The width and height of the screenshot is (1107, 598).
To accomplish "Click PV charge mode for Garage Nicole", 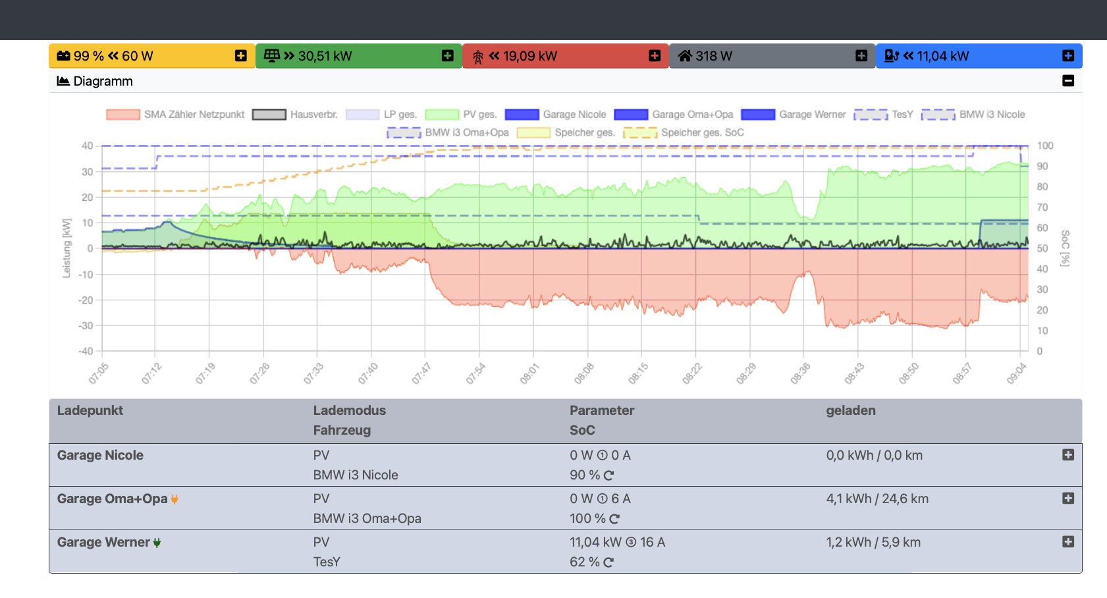I will click(321, 455).
